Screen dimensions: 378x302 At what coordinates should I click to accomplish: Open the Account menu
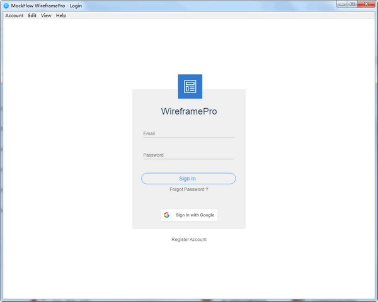[14, 15]
